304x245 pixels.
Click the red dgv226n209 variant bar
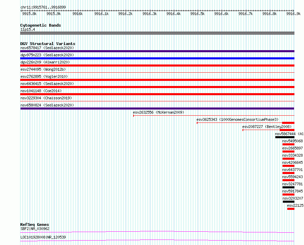tap(157, 66)
